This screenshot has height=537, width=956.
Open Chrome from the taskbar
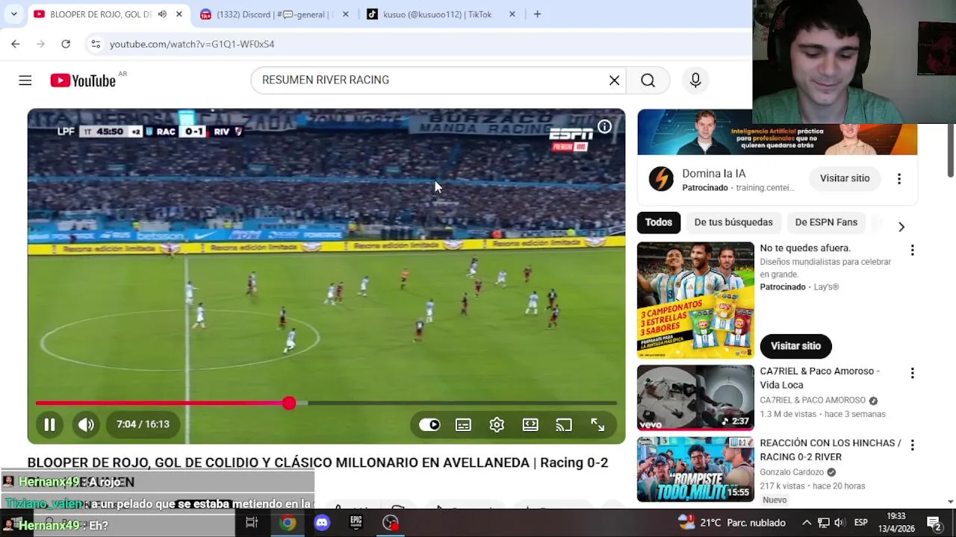[288, 523]
